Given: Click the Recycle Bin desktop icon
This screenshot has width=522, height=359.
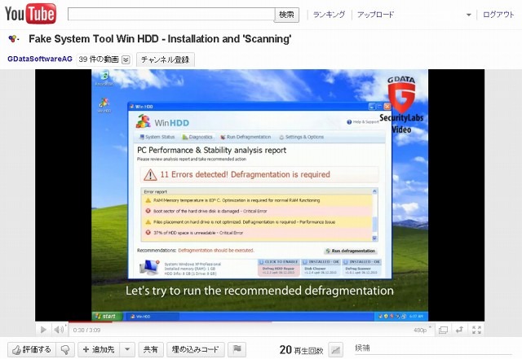Looking at the screenshot, I should [x=104, y=78].
